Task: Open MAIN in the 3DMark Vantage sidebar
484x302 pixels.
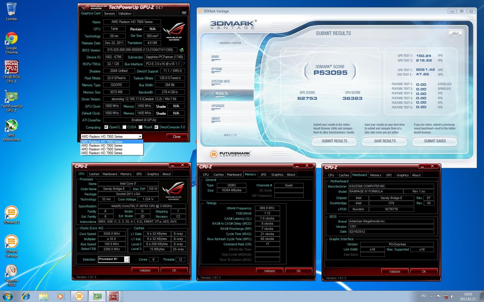Action: click(215, 57)
